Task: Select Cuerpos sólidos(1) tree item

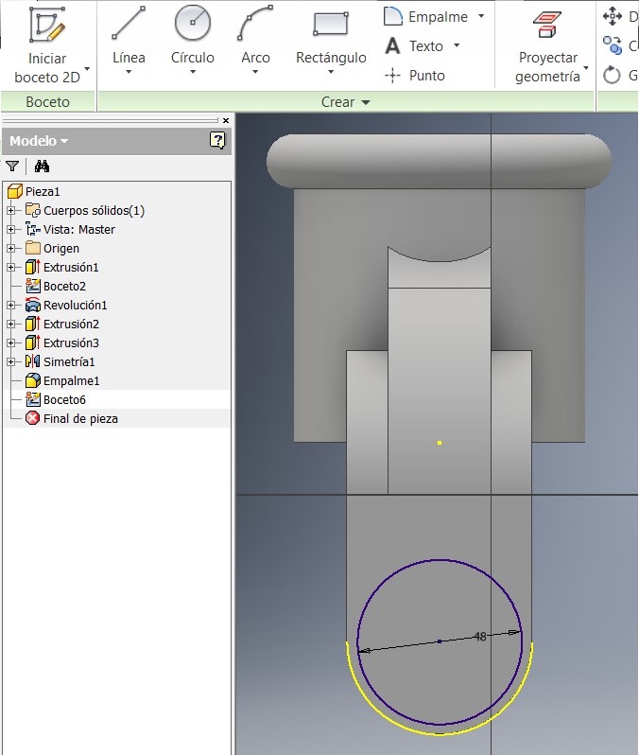Action: pyautogui.click(x=94, y=210)
